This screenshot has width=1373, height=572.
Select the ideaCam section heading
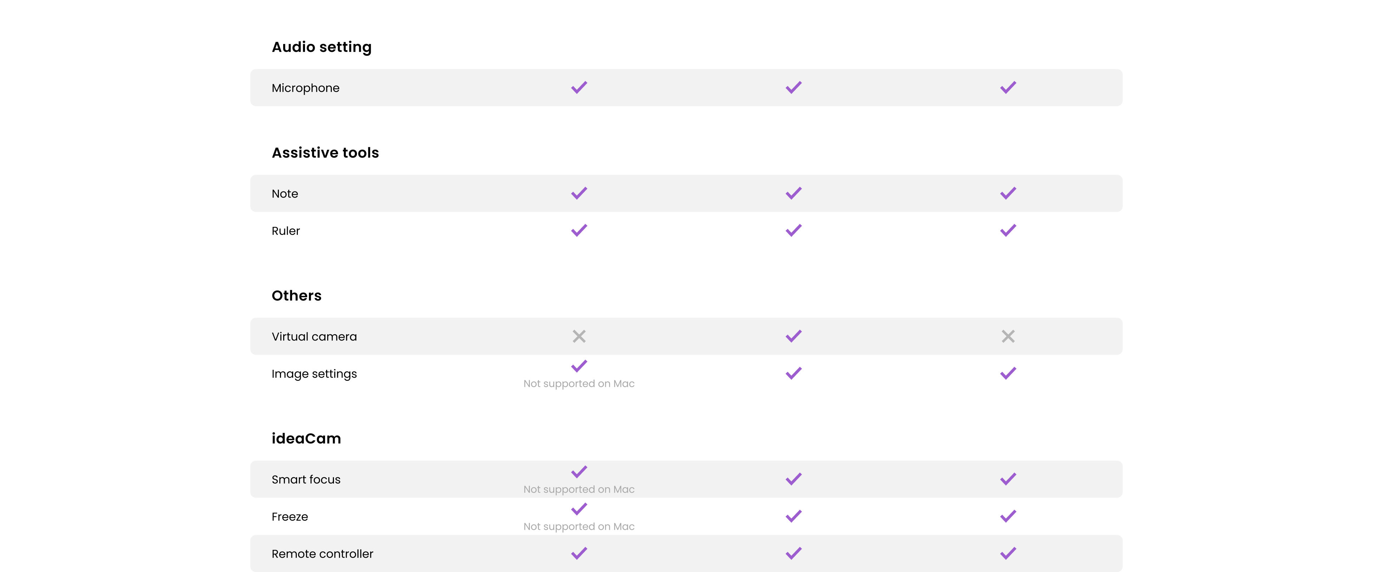click(x=306, y=438)
